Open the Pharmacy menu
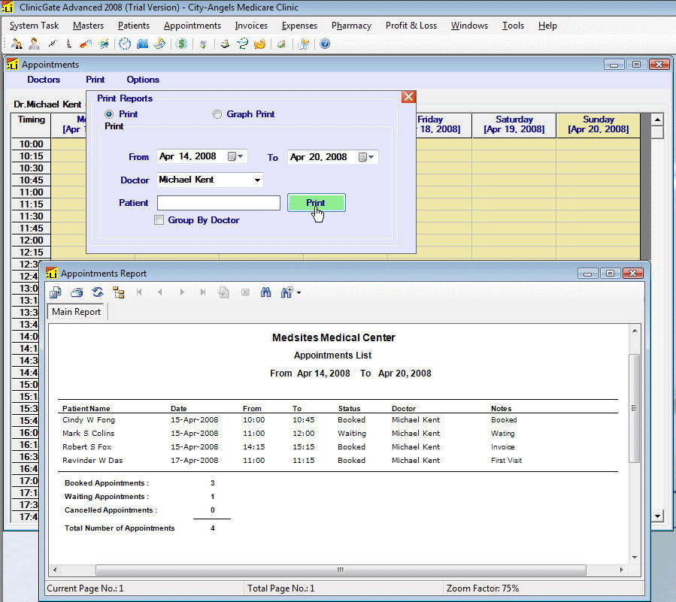This screenshot has height=602, width=676. coord(351,26)
